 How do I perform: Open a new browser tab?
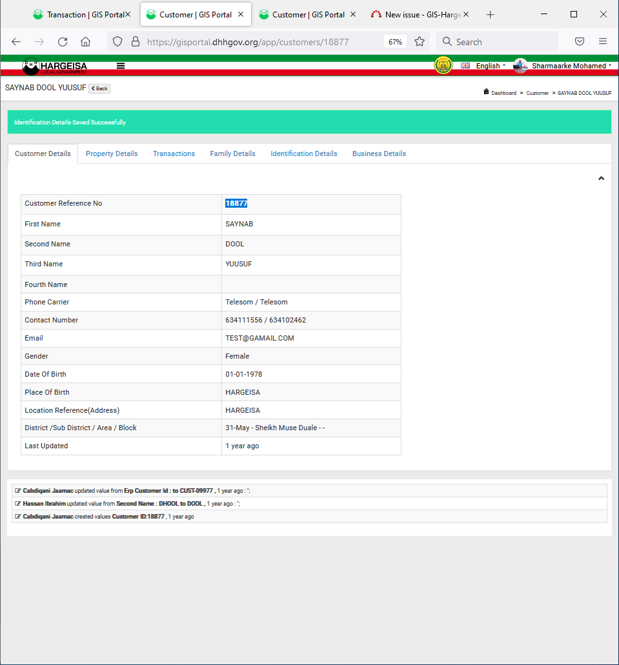(x=490, y=15)
